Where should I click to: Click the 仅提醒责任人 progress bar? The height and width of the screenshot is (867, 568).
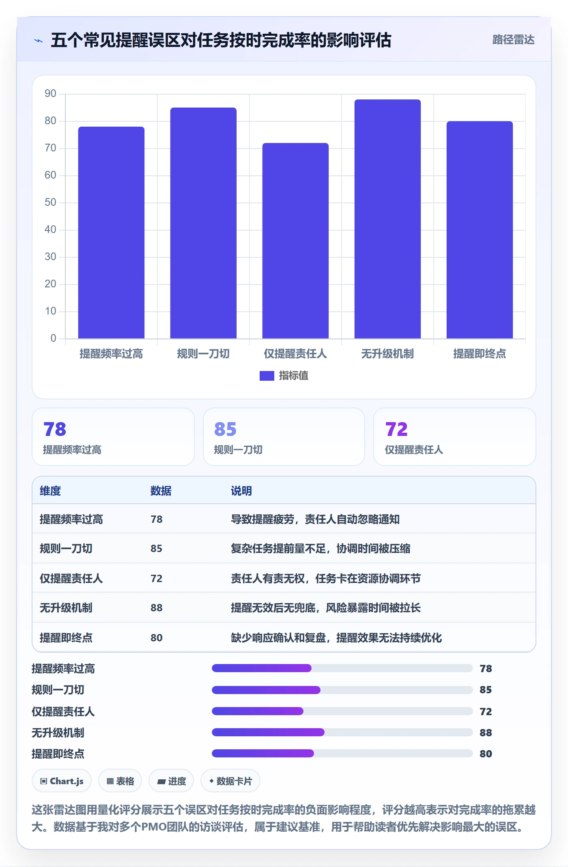(x=342, y=711)
